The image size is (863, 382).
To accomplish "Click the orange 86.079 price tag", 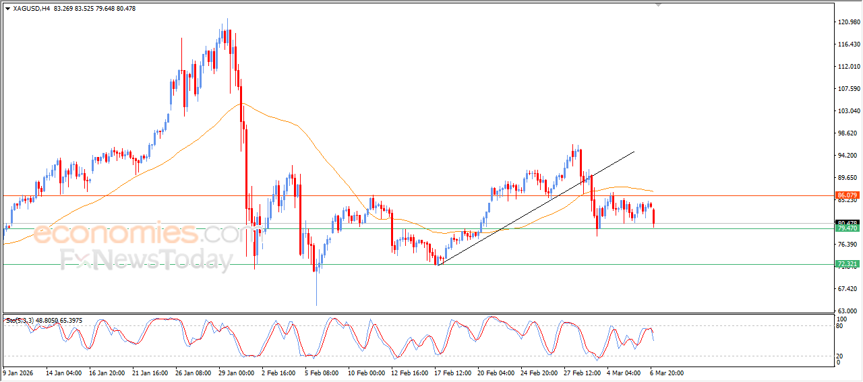I will [x=847, y=195].
